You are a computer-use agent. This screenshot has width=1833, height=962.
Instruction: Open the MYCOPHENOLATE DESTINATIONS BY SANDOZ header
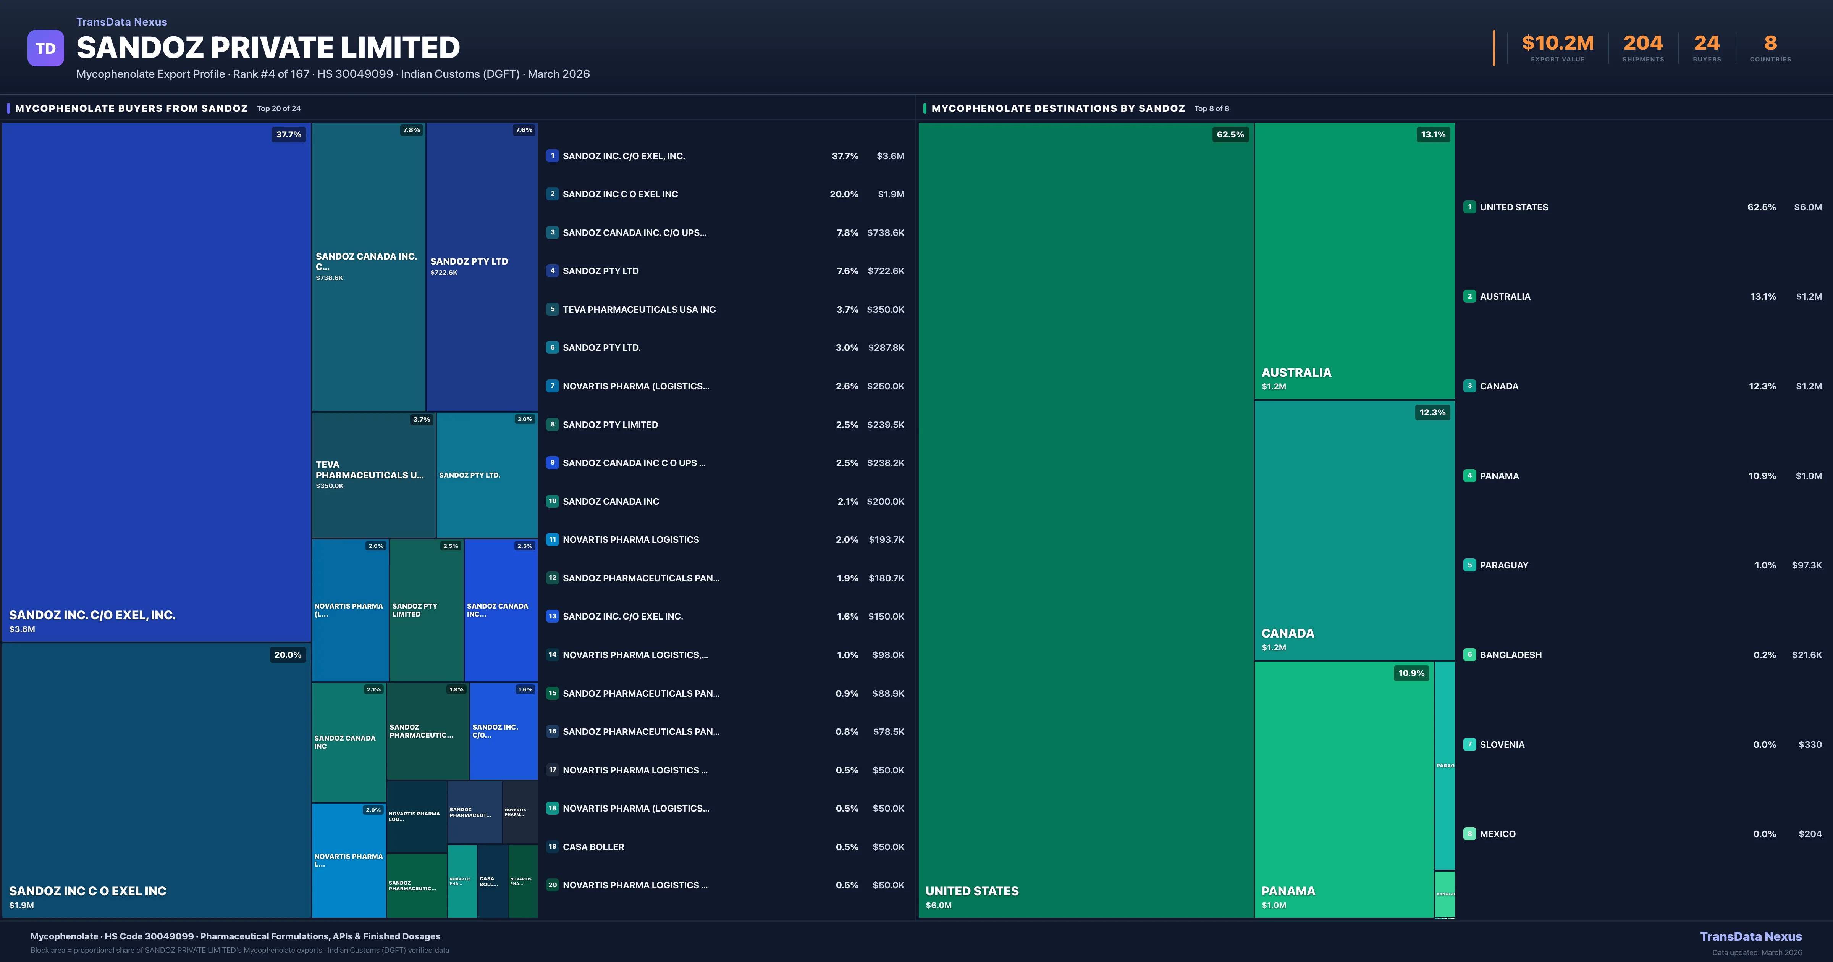click(x=1056, y=108)
